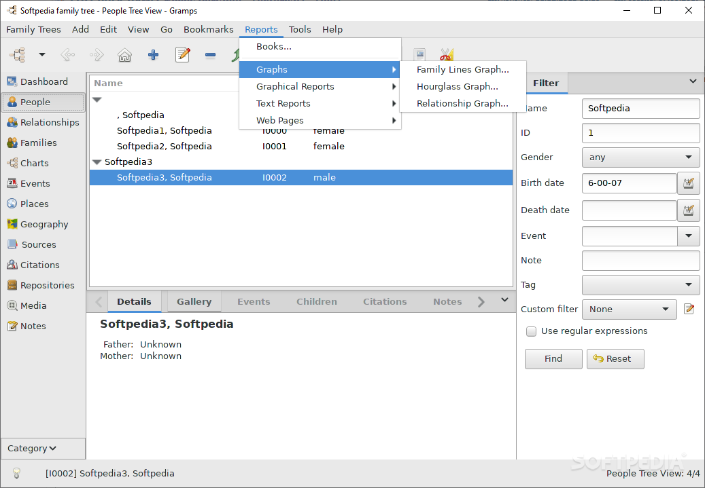The height and width of the screenshot is (488, 705).
Task: Open the Tag dropdown in the filter
Action: [640, 284]
